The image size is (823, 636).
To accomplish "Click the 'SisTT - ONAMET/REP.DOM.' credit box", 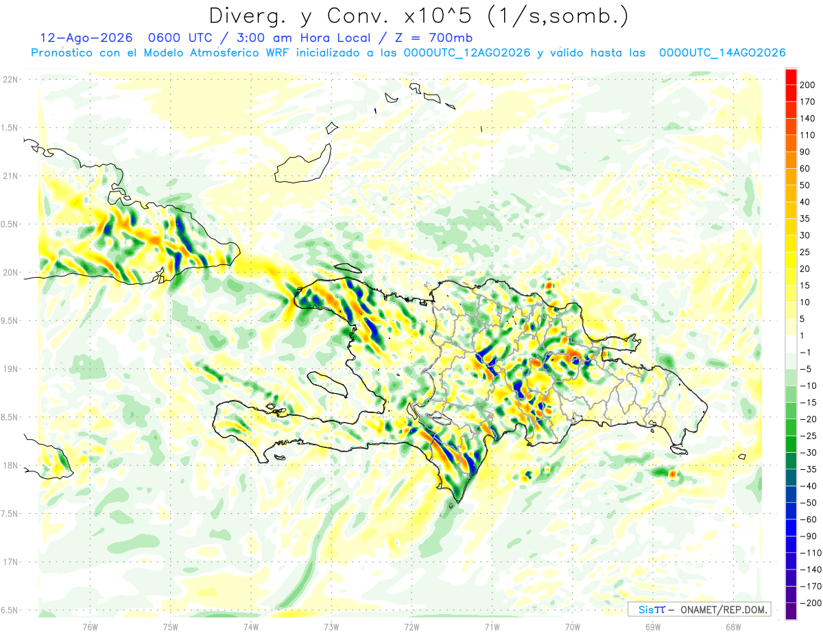I will [700, 609].
